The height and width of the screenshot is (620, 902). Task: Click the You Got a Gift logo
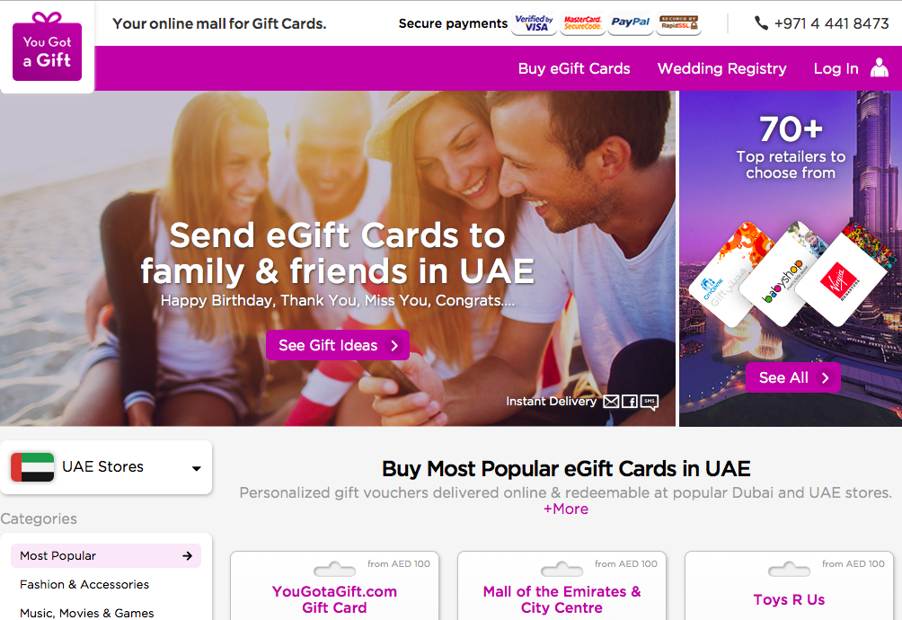tap(48, 47)
